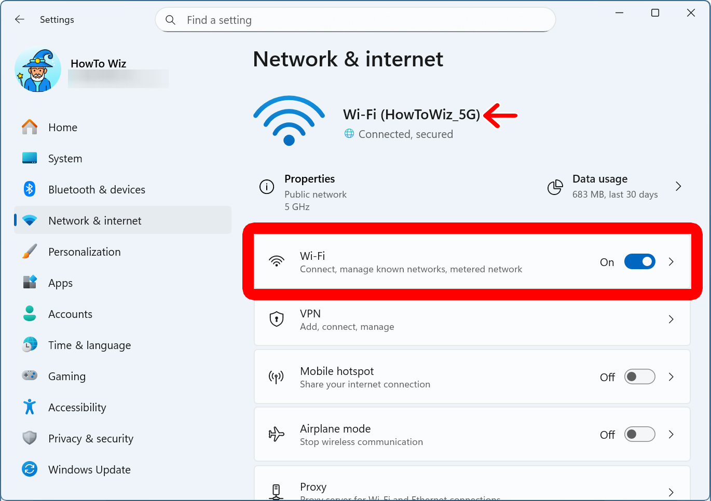
Task: Click the Data usage pie chart icon
Action: pos(555,187)
